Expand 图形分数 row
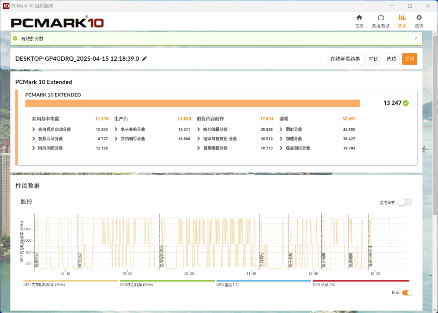 click(281, 130)
